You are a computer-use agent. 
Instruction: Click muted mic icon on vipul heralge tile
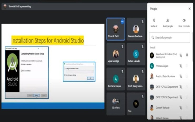pyautogui.click(x=122, y=46)
